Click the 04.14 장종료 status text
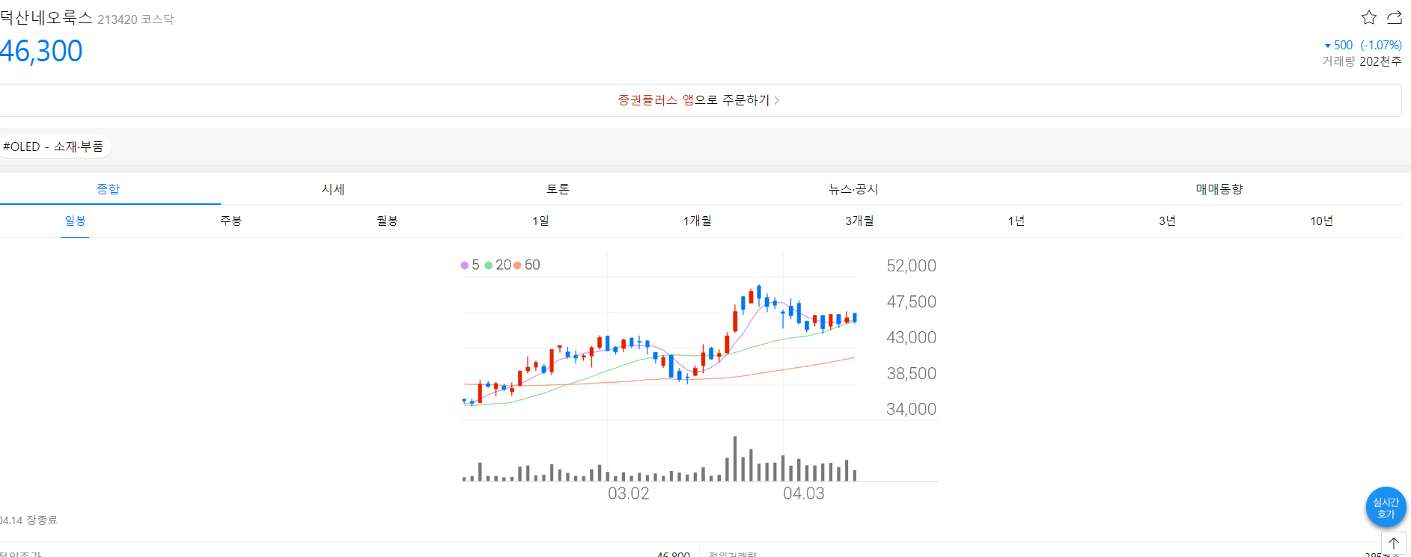Screen dimensions: 1411x557 coord(28,520)
